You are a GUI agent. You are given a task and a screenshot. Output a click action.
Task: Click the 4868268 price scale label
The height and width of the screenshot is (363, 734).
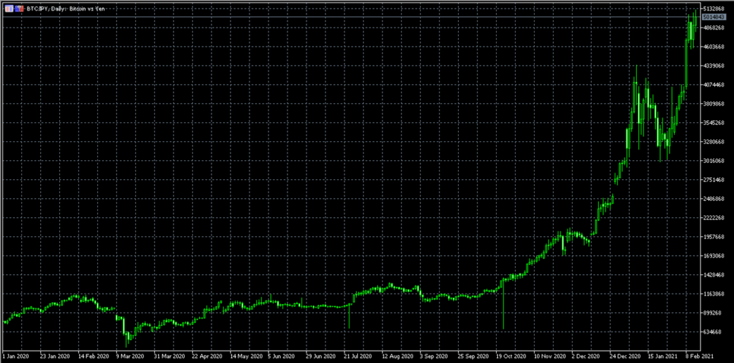[x=714, y=28]
